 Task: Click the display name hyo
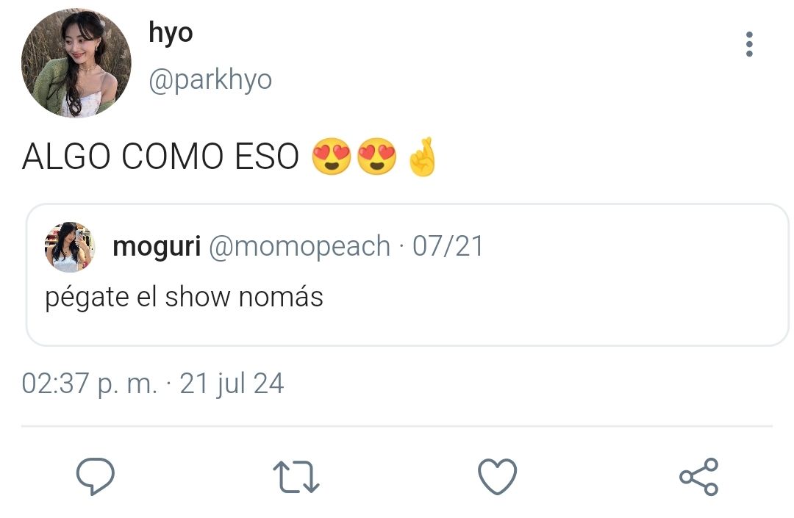tap(171, 33)
